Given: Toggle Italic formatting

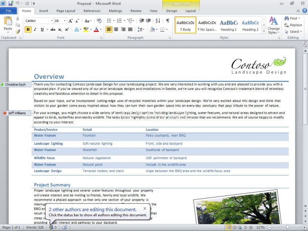Looking at the screenshot, I should coord(35,30).
